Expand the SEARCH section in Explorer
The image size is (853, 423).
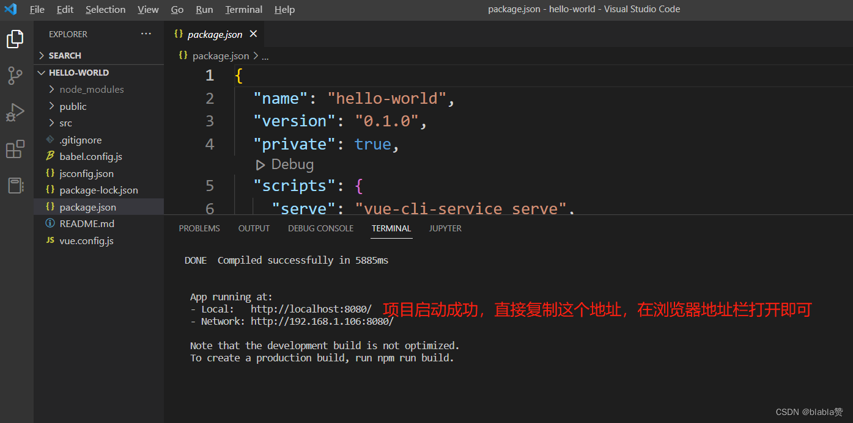tap(65, 56)
